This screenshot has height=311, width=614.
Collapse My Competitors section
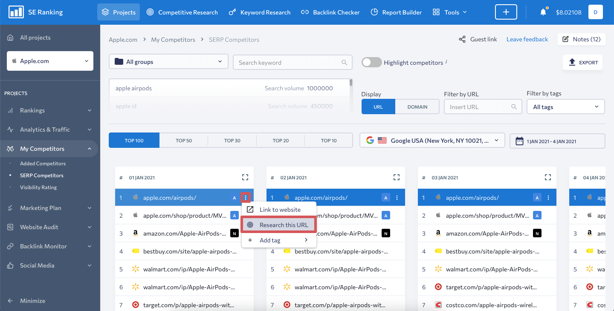coord(49,149)
